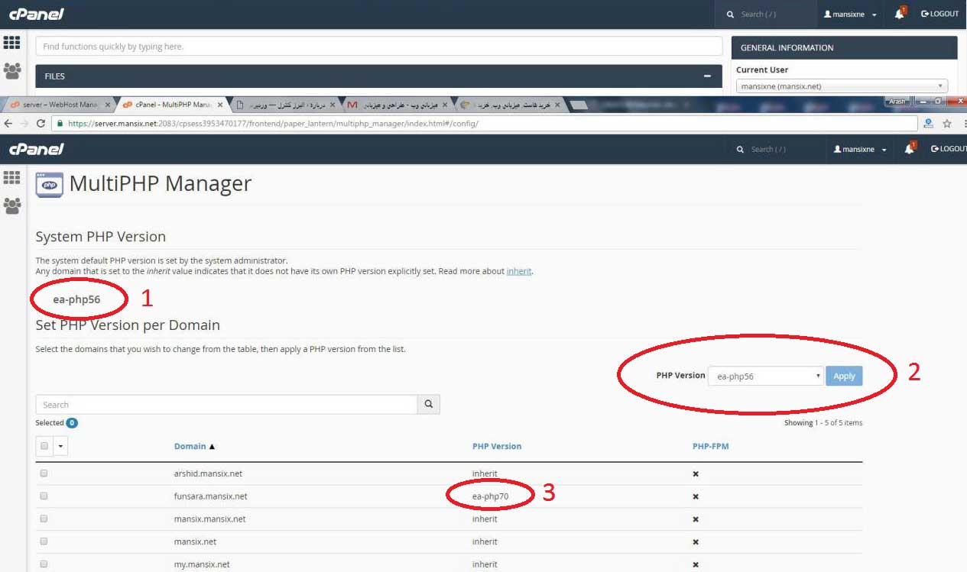Screen dimensions: 967x572
Task: Open the people icon below the MultiPHP page grid icon
Action: pyautogui.click(x=11, y=205)
